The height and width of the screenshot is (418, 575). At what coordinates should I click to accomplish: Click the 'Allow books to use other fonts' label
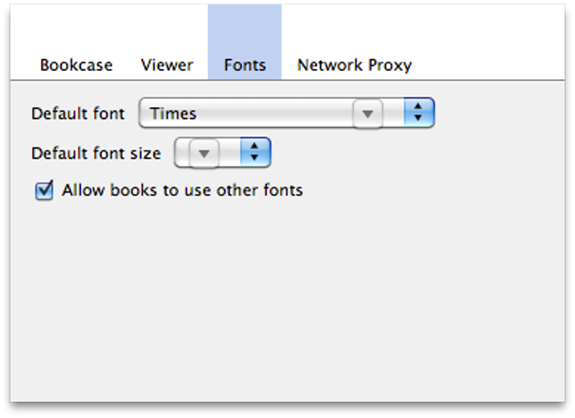click(182, 190)
